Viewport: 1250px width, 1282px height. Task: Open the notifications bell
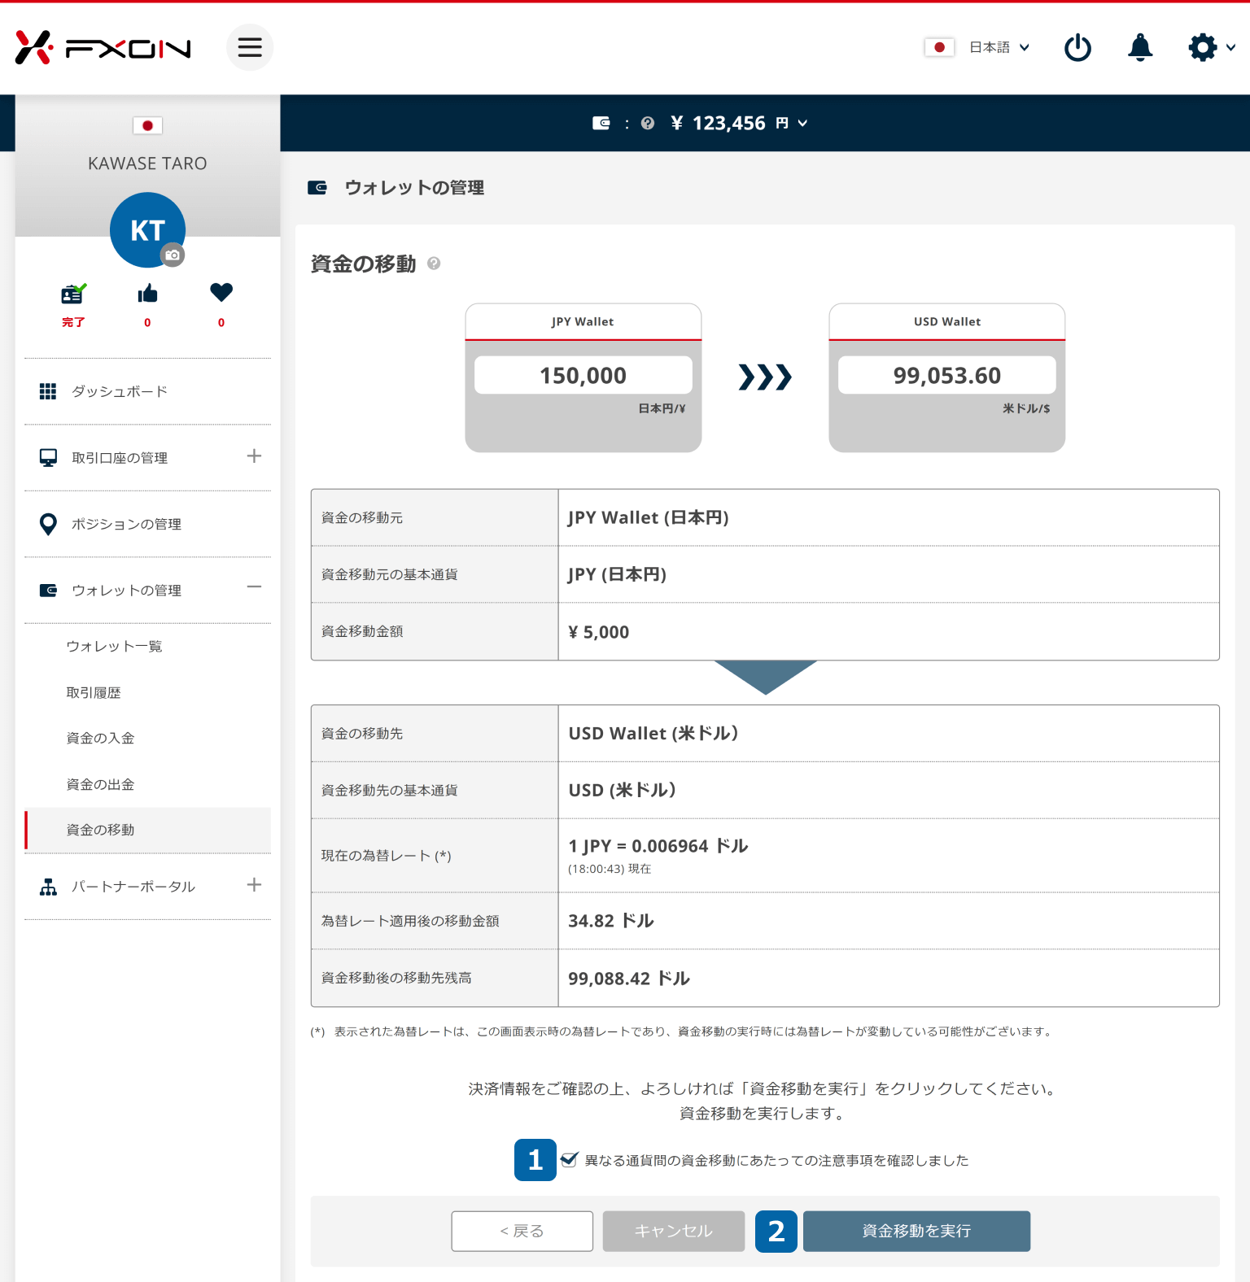[1140, 47]
